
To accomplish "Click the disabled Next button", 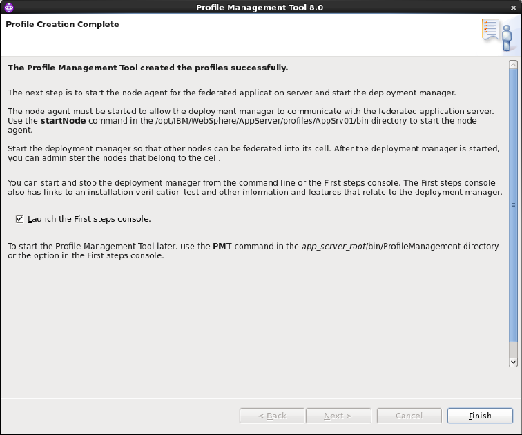I will [x=338, y=416].
